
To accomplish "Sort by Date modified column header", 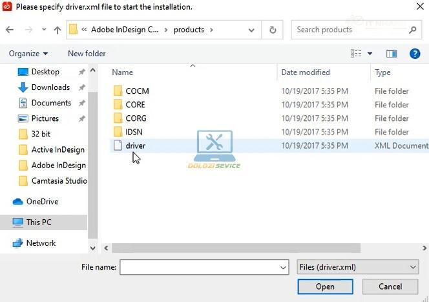I will (x=306, y=72).
